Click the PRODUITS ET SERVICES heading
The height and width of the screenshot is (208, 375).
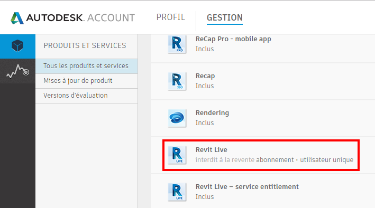[x=85, y=45]
